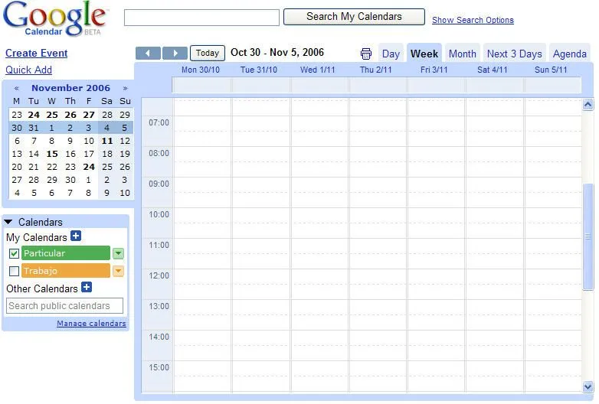This screenshot has width=599, height=404.
Task: Select 11 in the mini calendar
Action: 107,141
